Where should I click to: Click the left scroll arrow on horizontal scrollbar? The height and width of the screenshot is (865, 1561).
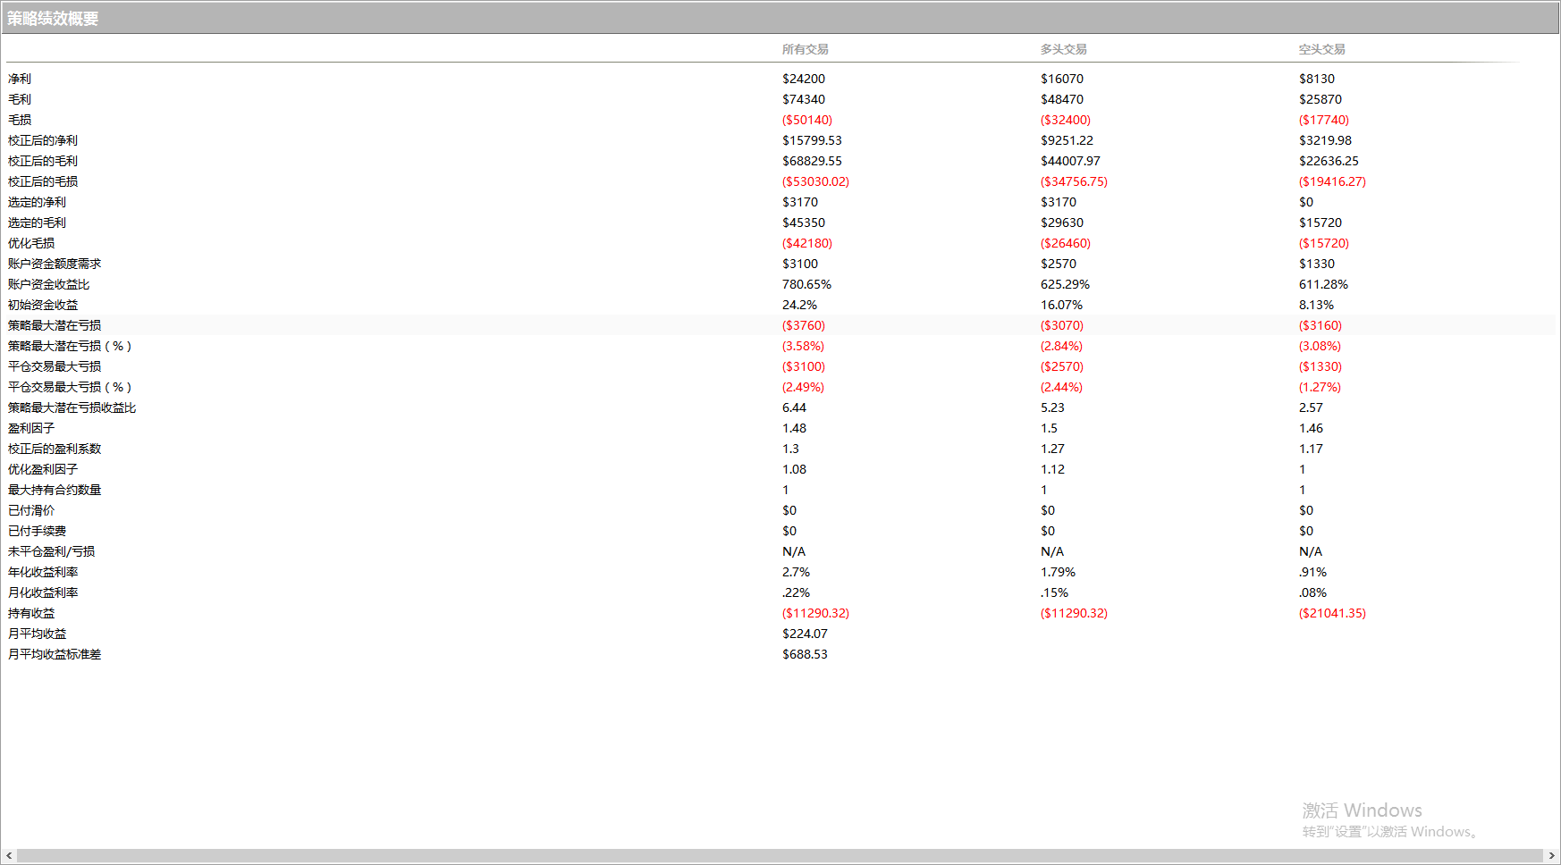pos(9,856)
